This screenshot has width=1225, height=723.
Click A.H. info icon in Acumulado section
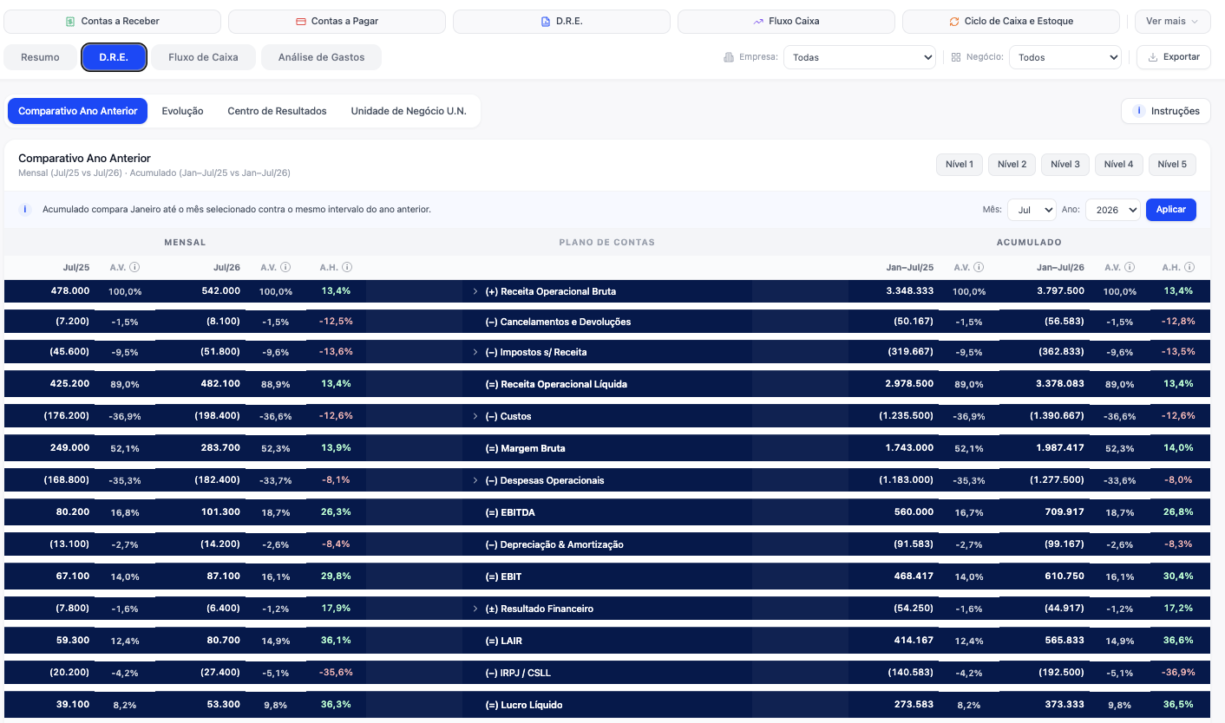point(1189,268)
